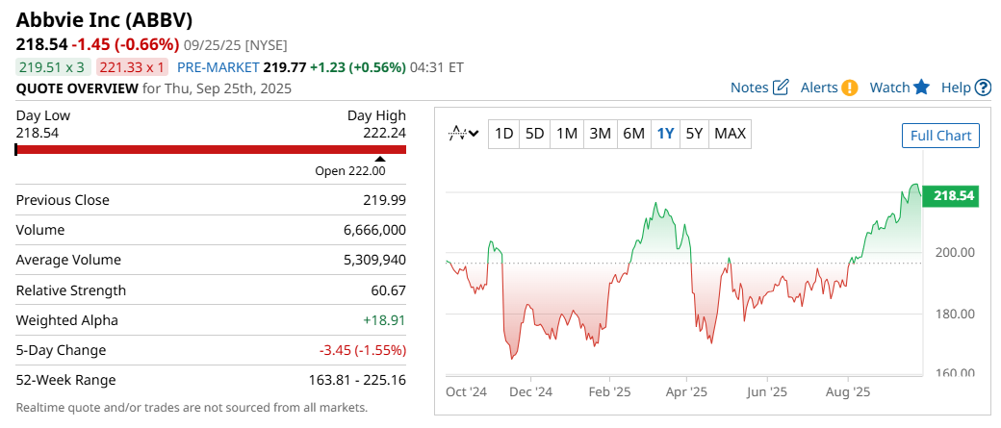Click the Notes link
Image resolution: width=1001 pixels, height=428 pixels.
(x=749, y=88)
